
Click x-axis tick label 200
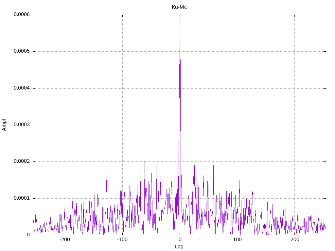click(295, 240)
